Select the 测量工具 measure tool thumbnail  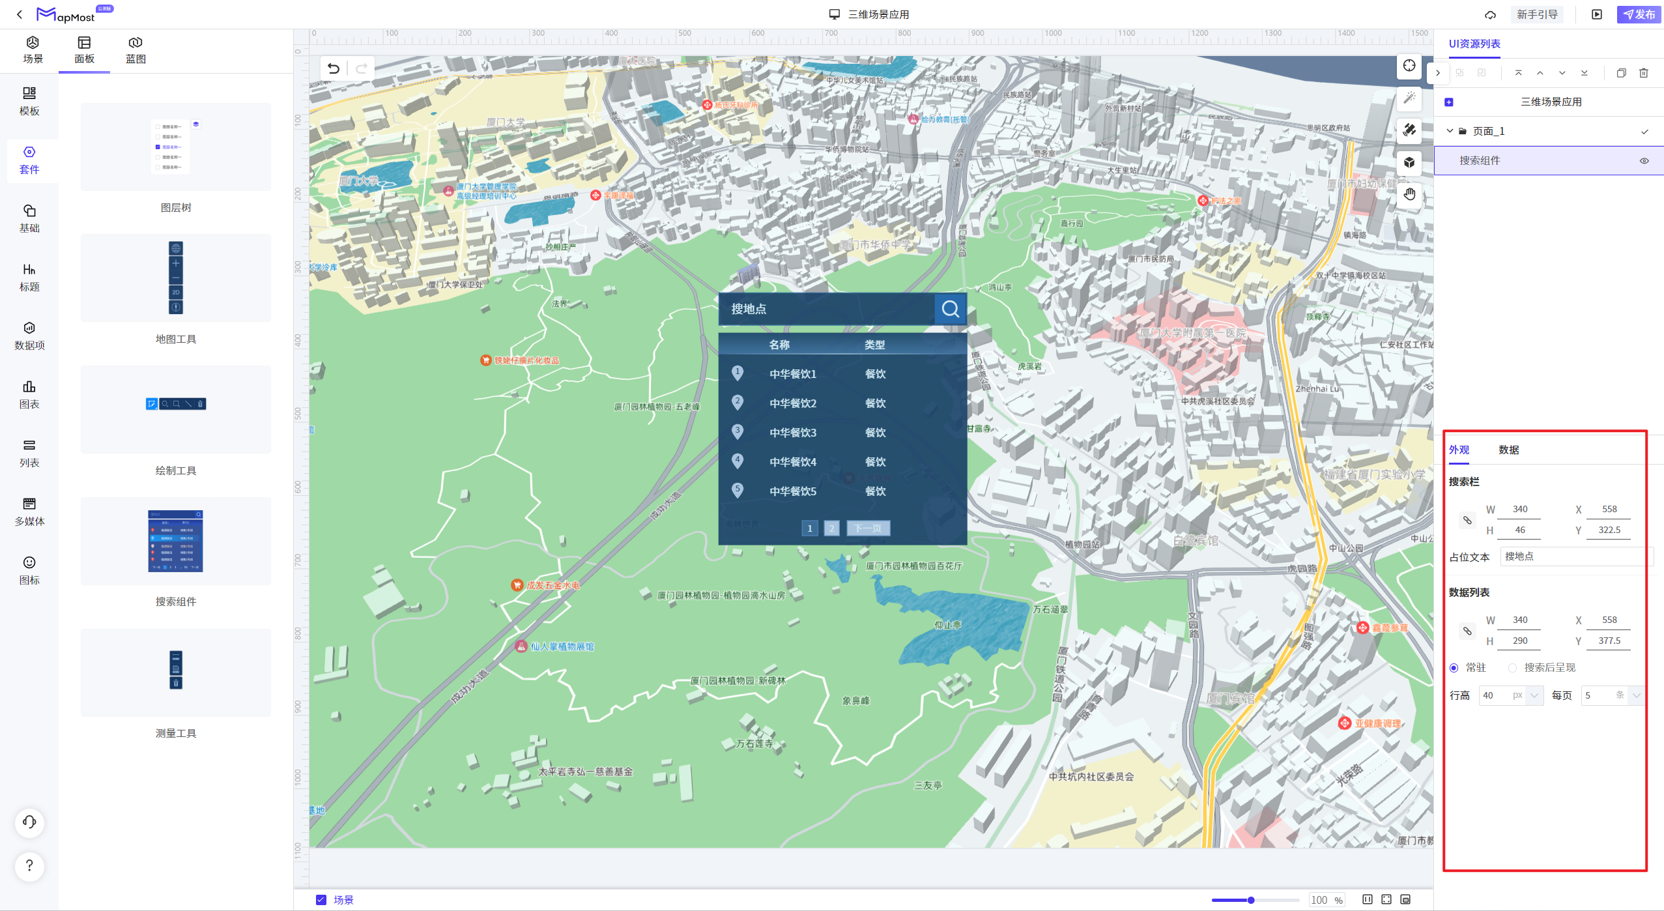coord(176,672)
